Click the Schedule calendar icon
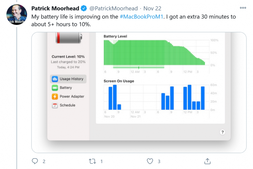Screen dimensions: 253x169 point(55,105)
